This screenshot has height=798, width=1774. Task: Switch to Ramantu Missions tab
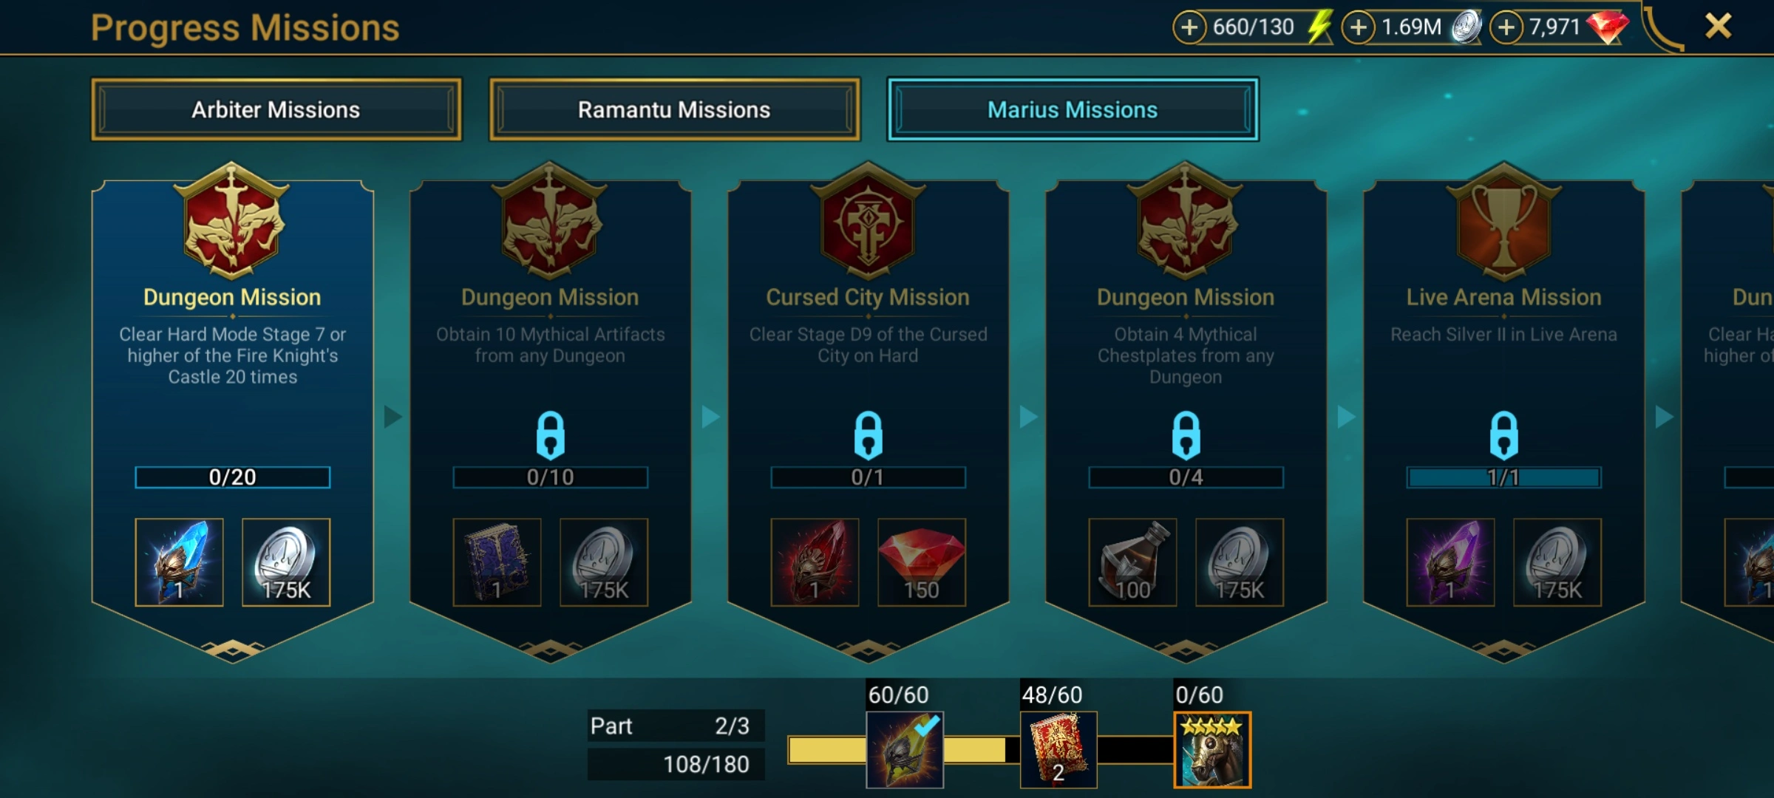(x=674, y=109)
